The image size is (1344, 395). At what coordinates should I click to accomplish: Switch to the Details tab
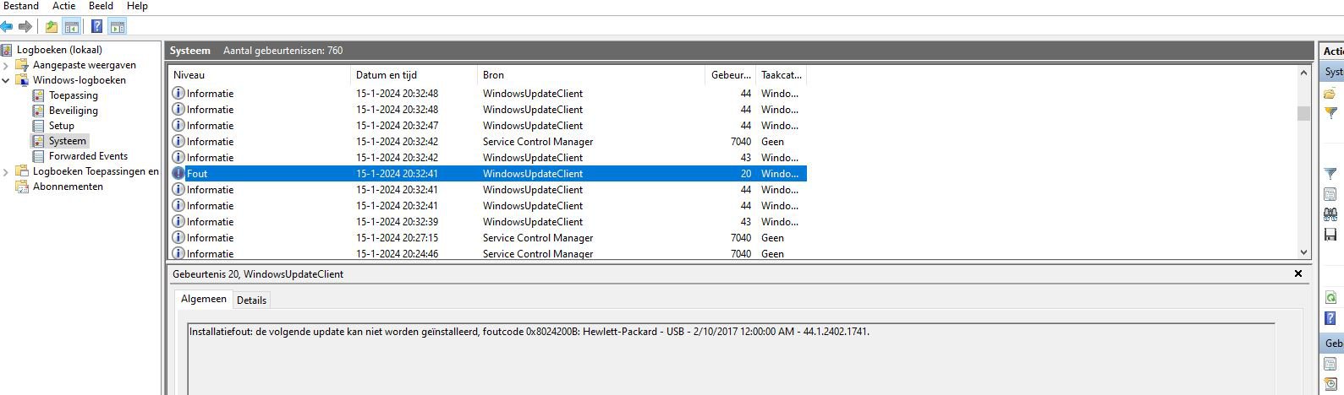[251, 300]
